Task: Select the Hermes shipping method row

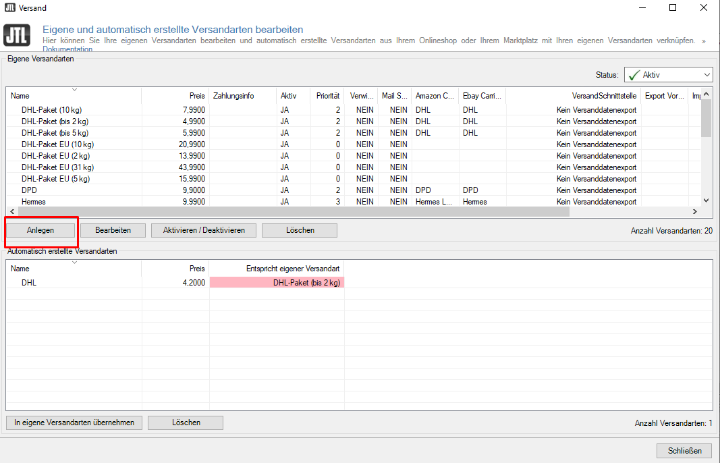Action: click(354, 202)
